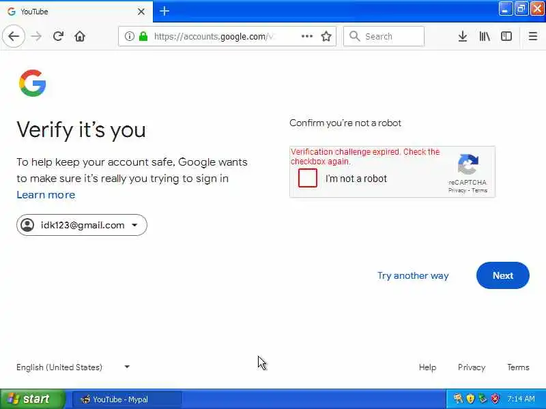Screen dimensions: 546x409
Task: Open the footer Help link
Action: 428,367
